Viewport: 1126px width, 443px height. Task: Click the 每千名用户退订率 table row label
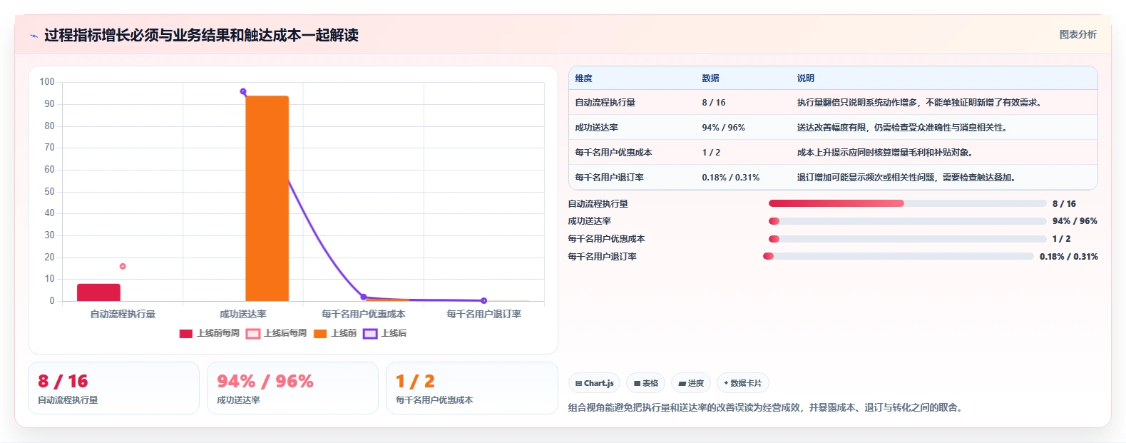pos(609,178)
